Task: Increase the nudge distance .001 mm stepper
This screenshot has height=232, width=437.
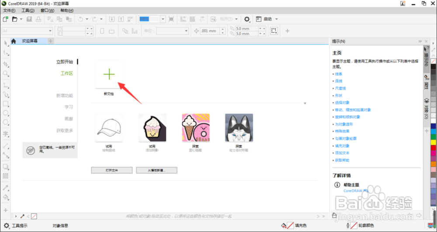Action: tap(223, 29)
